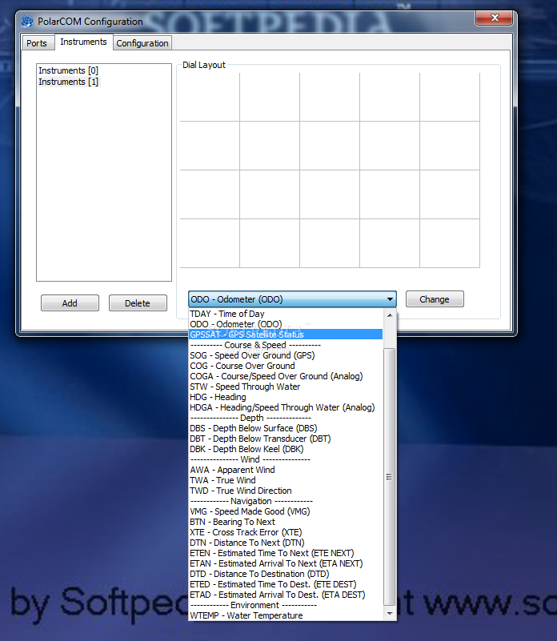The height and width of the screenshot is (641, 557).
Task: Pick STW - Speed Through Water
Action: [286, 387]
